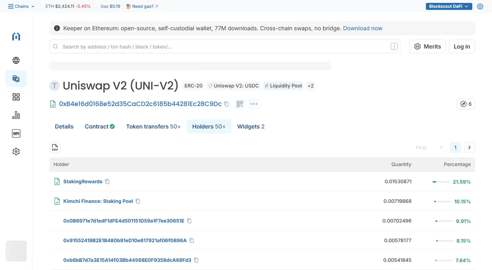The image size is (492, 270).
Task: Open the Blockchain globe sidebar icon
Action: point(16,61)
